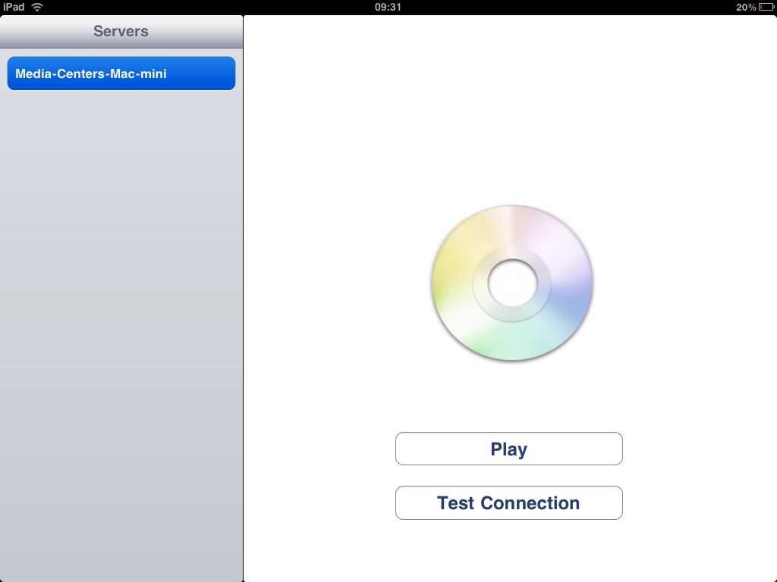Viewport: 777px width, 582px height.
Task: Click the divider between sidebar and detail pane
Action: pos(243,303)
